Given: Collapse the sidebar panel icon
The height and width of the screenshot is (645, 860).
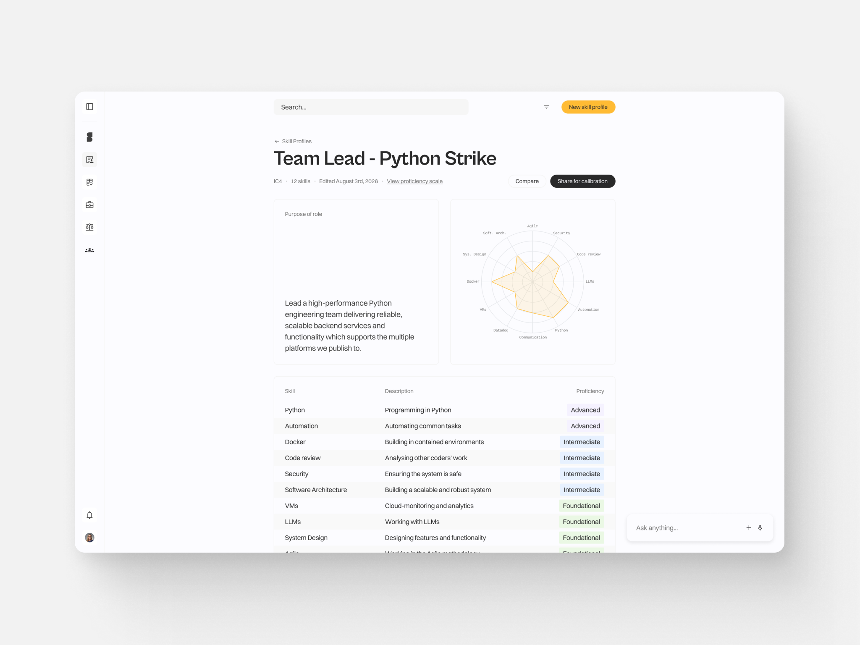Looking at the screenshot, I should 89,107.
